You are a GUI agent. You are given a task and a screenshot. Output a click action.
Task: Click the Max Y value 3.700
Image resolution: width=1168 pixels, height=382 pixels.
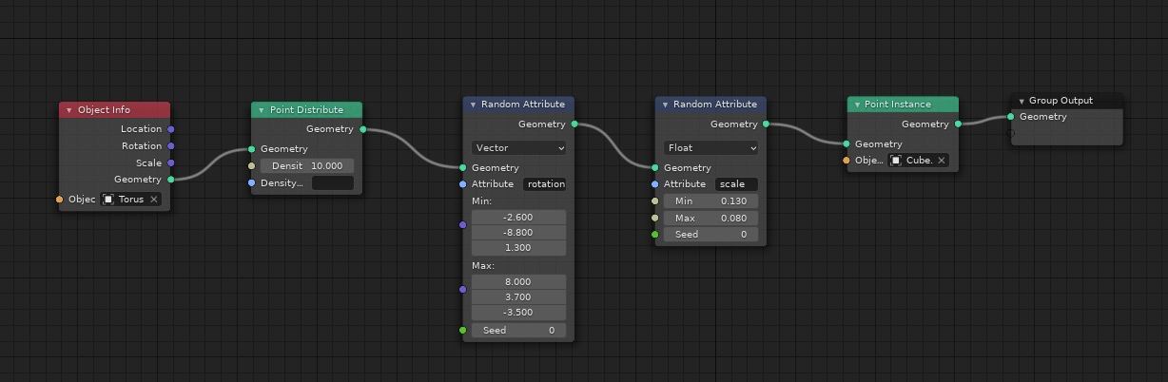tap(518, 297)
